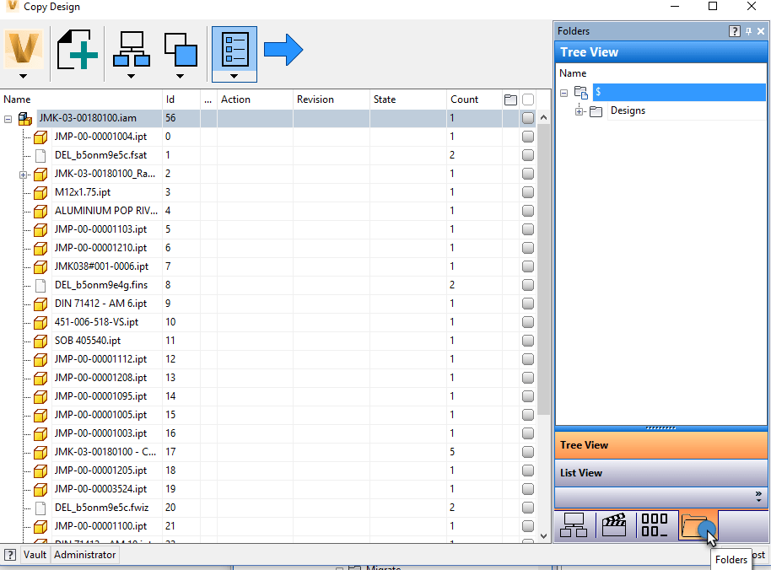Click the hierarchy panel icon below List View
The width and height of the screenshot is (771, 570).
(574, 524)
